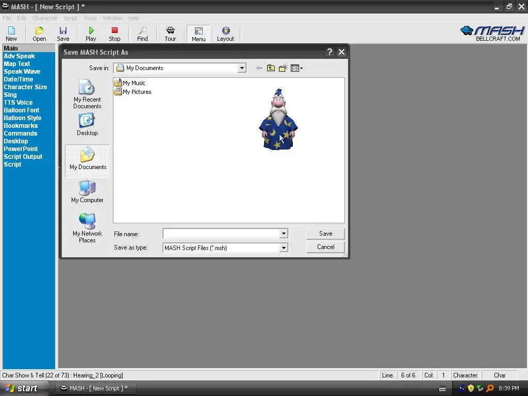Click the wizard character figure
This screenshot has width=528, height=396.
[x=278, y=119]
